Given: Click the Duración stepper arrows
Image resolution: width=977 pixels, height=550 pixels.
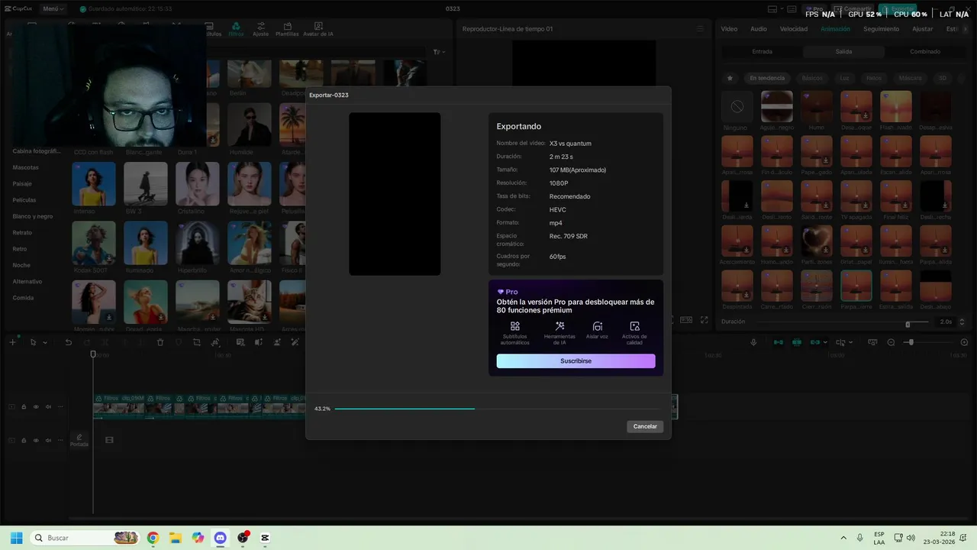Looking at the screenshot, I should pos(961,322).
